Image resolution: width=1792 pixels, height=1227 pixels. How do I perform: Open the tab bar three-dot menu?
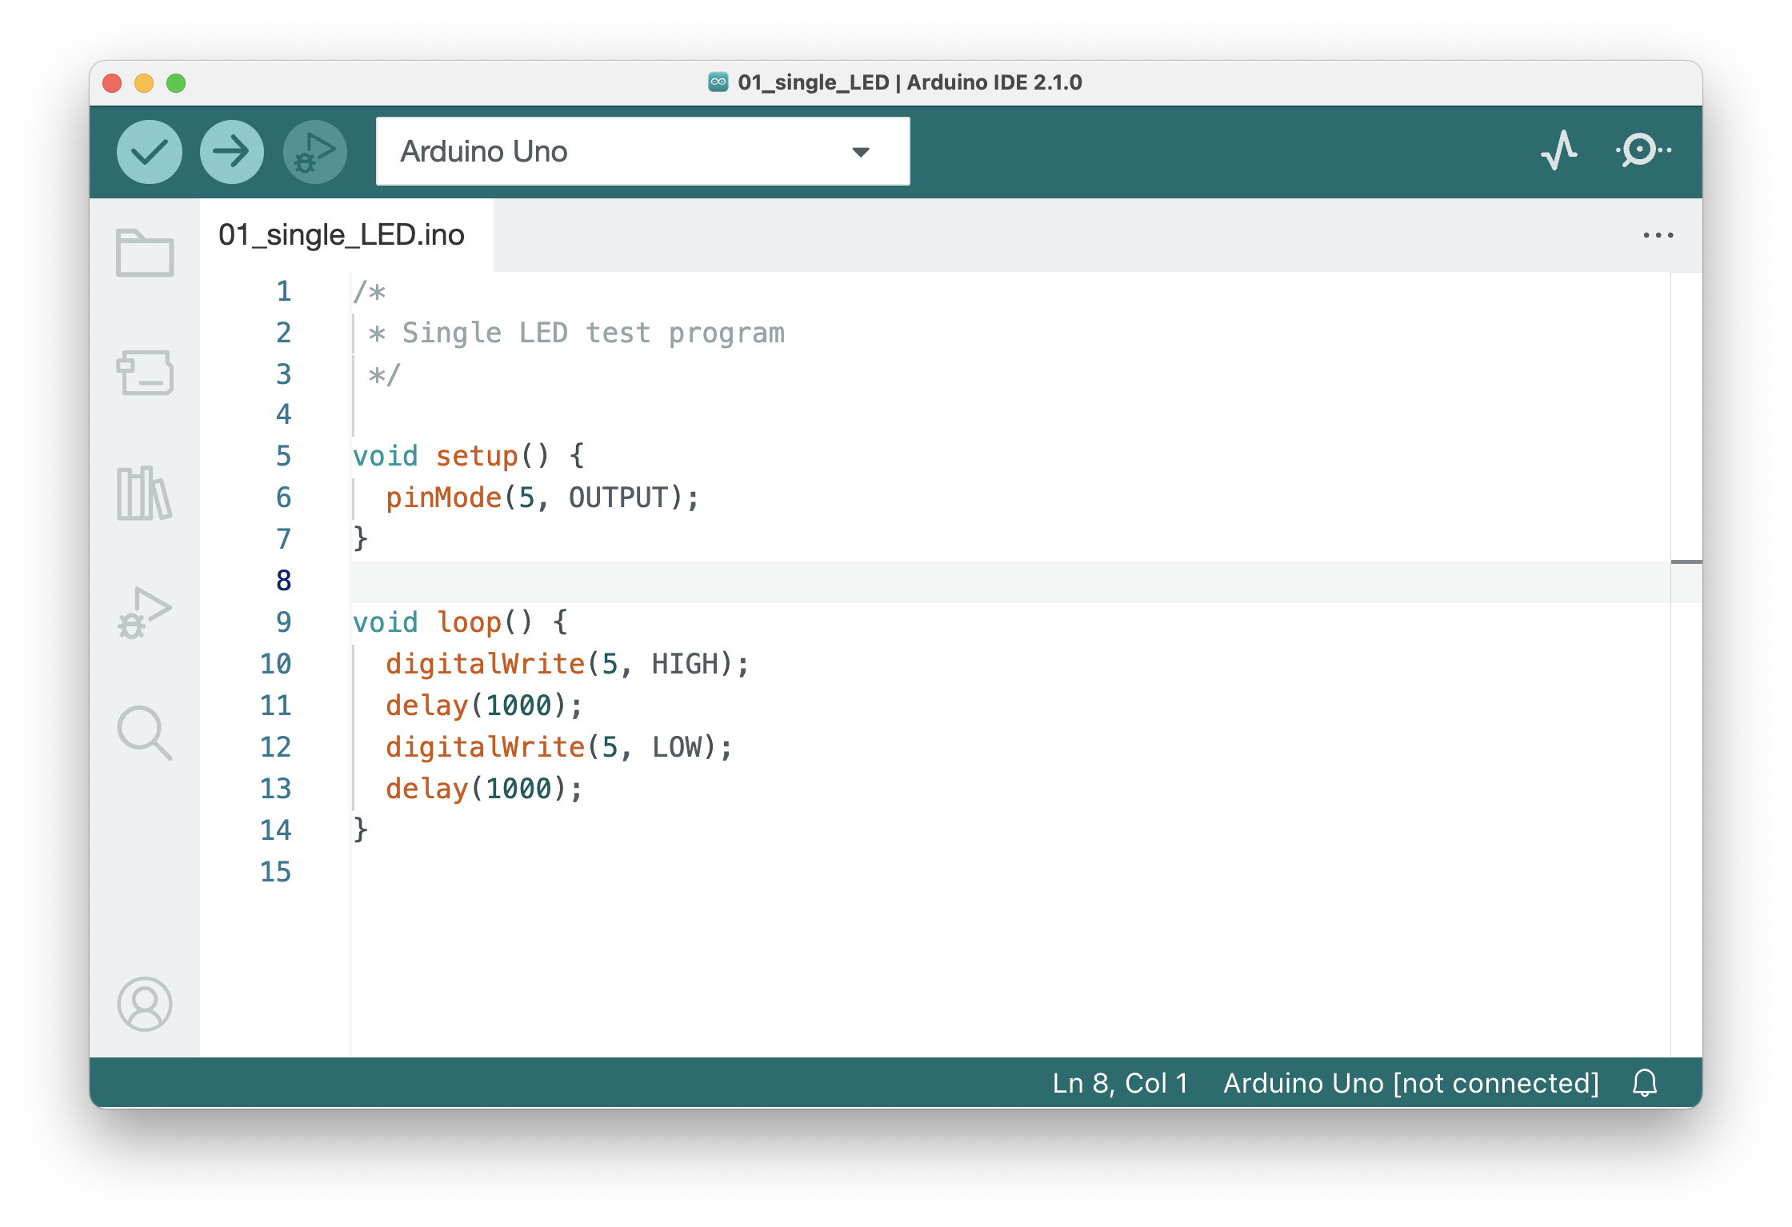(1658, 235)
